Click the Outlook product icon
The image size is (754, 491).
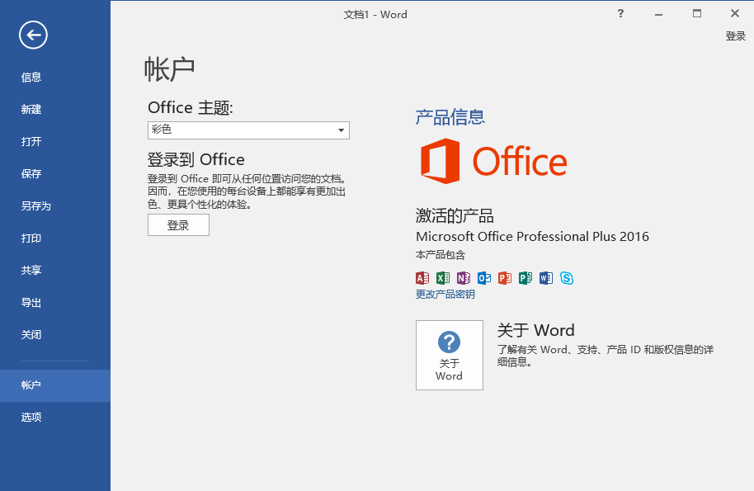(x=484, y=278)
